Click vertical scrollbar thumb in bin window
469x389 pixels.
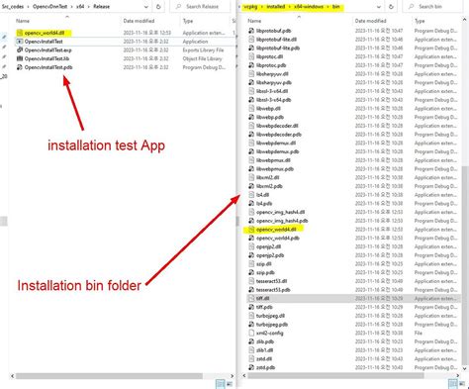pyautogui.click(x=465, y=264)
